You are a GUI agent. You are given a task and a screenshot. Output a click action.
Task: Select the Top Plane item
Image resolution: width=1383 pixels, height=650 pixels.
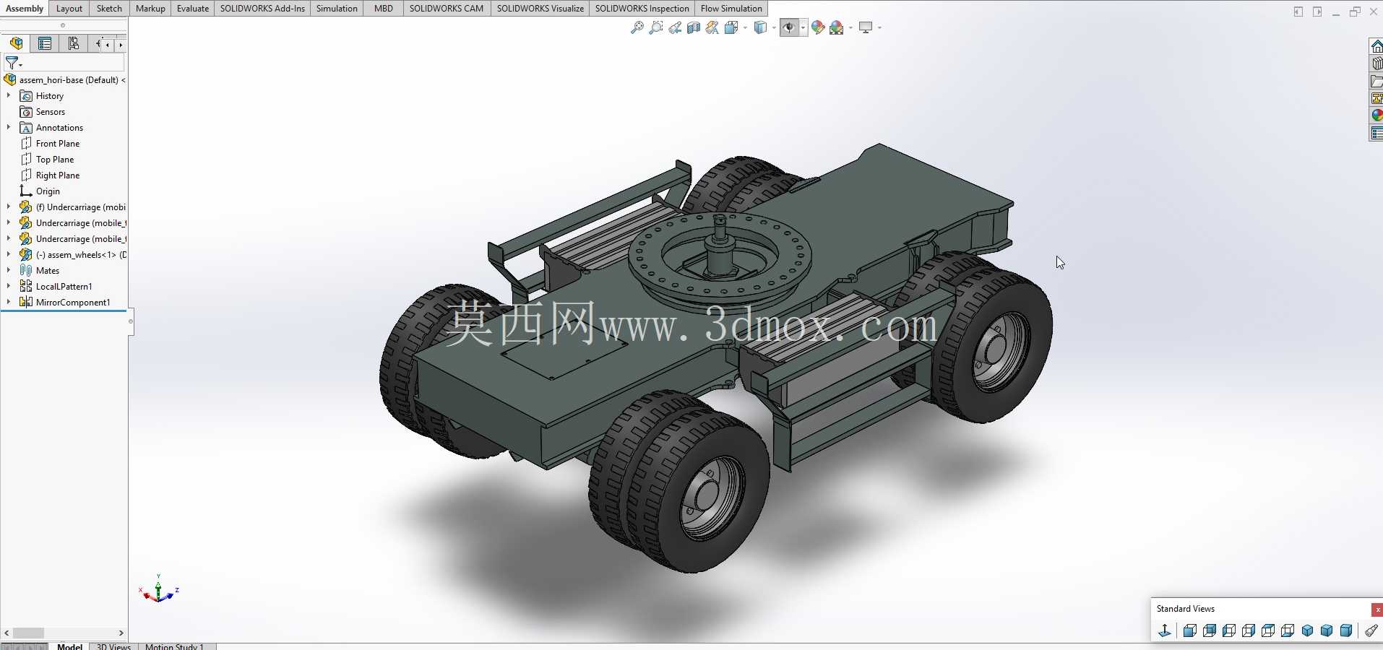(47, 159)
